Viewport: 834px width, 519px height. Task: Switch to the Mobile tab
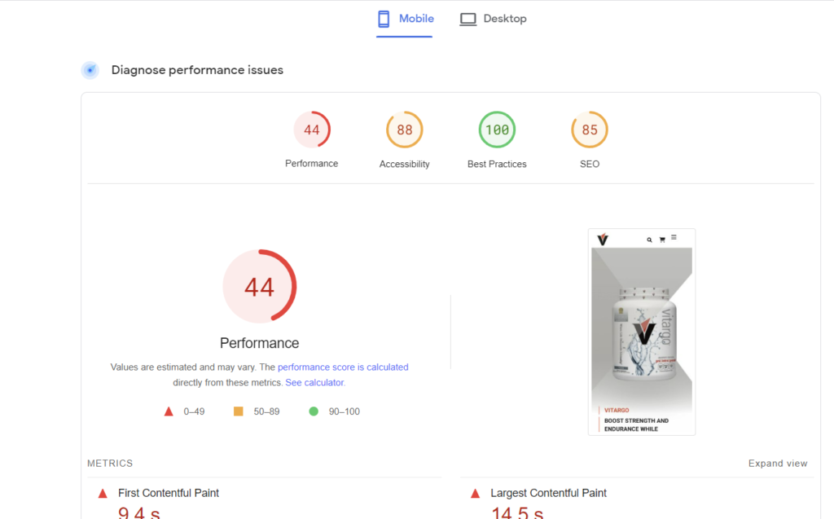tap(405, 19)
